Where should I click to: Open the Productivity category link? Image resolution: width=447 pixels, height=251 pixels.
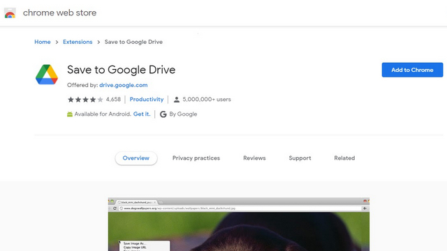[x=147, y=99]
